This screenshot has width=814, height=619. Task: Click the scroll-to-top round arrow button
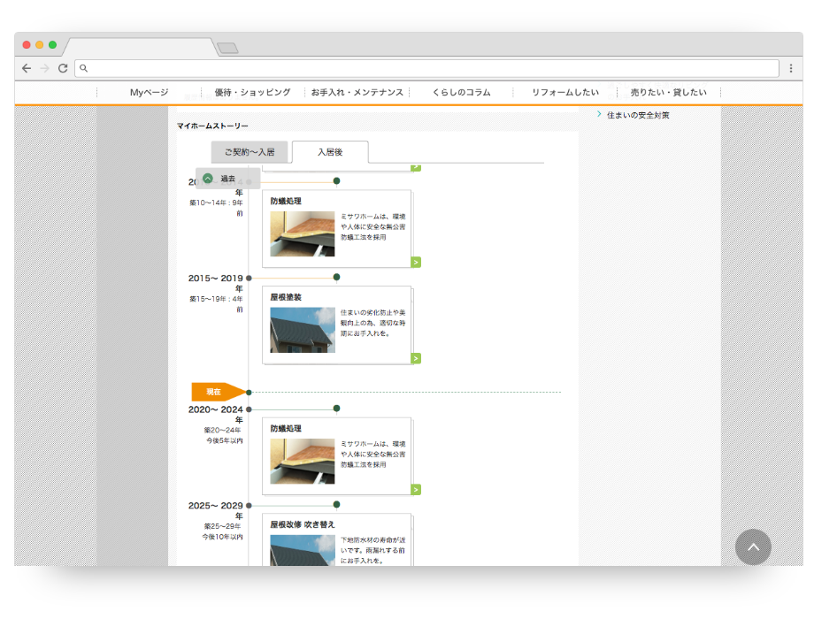click(753, 546)
